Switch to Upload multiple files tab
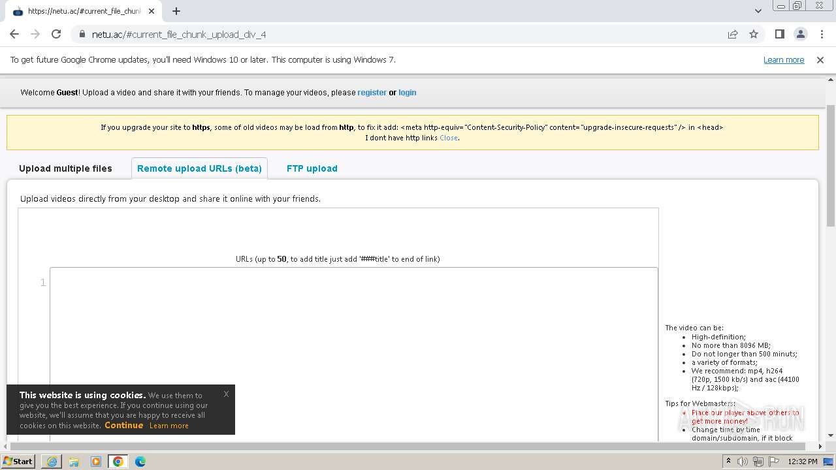 [x=65, y=168]
